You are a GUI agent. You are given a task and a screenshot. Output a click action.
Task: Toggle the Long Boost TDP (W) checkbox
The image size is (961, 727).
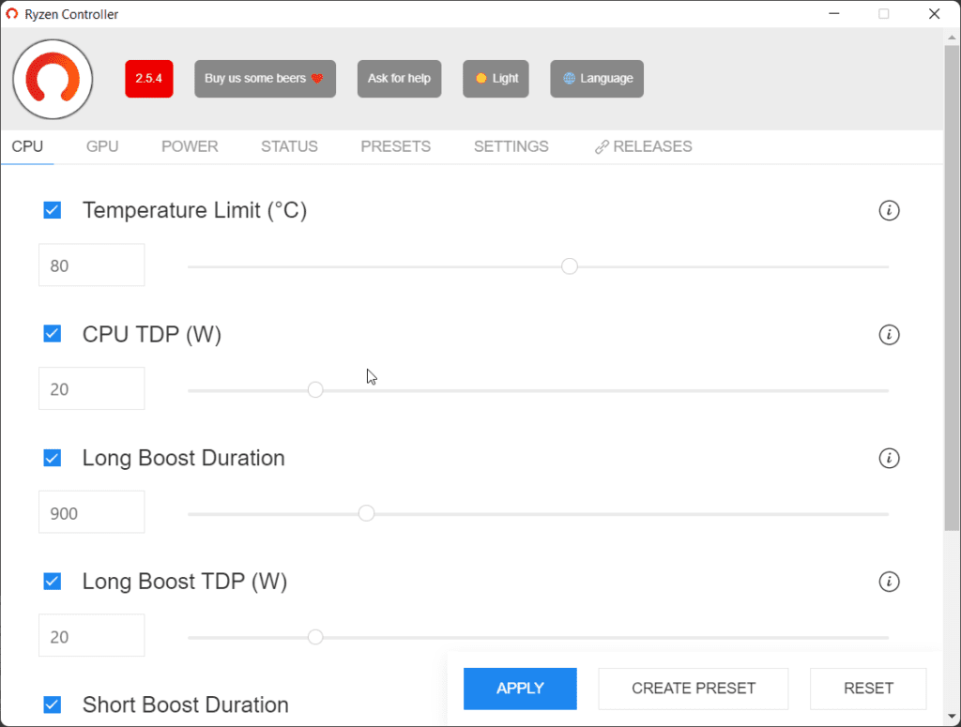tap(53, 582)
